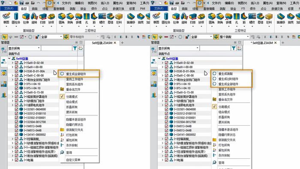
Task: Click the filter funnel icon in left manager panel
Action: point(75,48)
